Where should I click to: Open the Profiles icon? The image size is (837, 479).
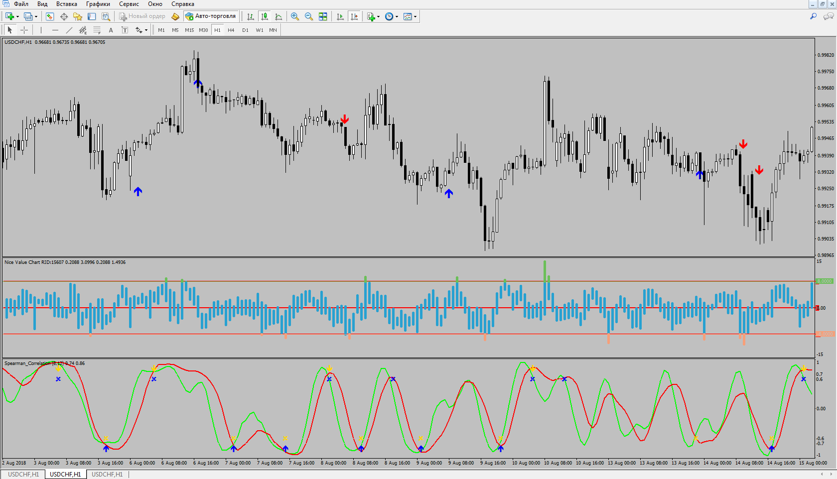[x=28, y=16]
